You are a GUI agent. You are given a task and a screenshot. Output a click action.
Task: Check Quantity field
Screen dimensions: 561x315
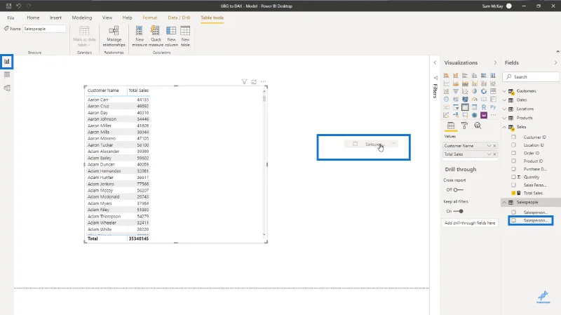pyautogui.click(x=513, y=177)
